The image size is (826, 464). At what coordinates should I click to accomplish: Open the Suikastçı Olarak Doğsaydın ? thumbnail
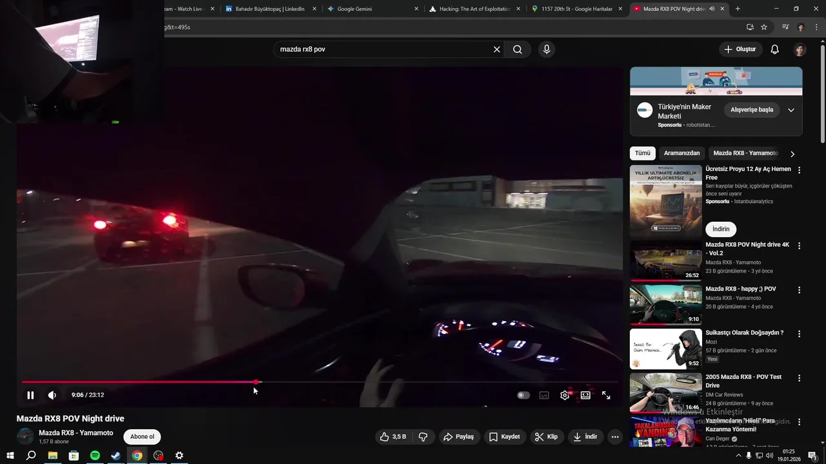tap(666, 349)
